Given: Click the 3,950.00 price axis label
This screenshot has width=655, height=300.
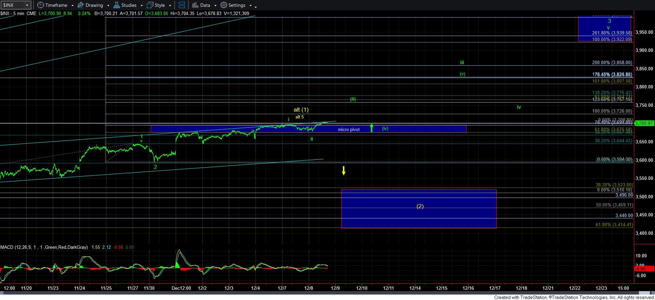Looking at the screenshot, I should pyautogui.click(x=644, y=32).
